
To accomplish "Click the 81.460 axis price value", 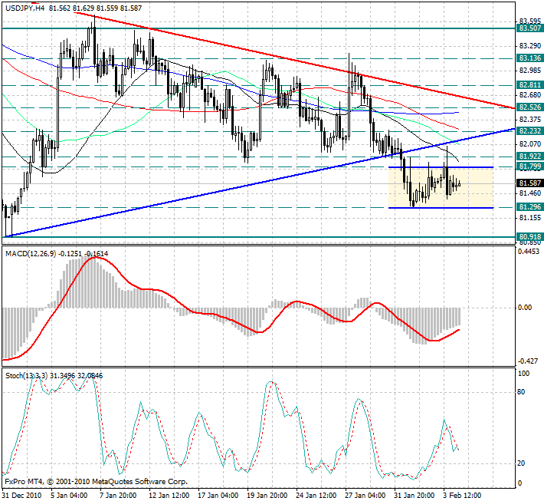I will point(529,193).
